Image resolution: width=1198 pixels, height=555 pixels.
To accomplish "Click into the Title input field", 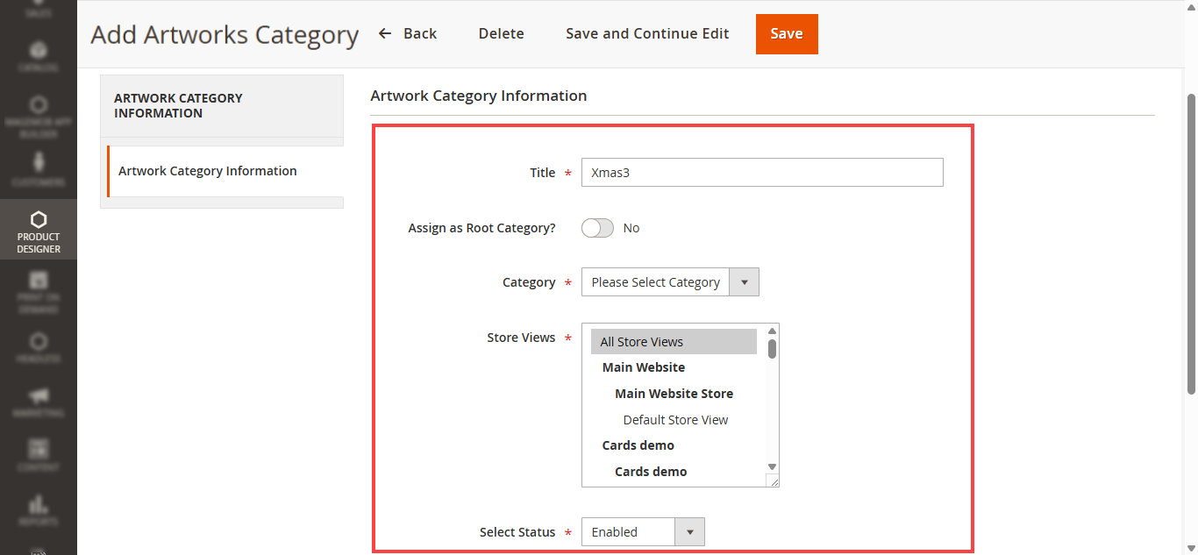I will [761, 173].
